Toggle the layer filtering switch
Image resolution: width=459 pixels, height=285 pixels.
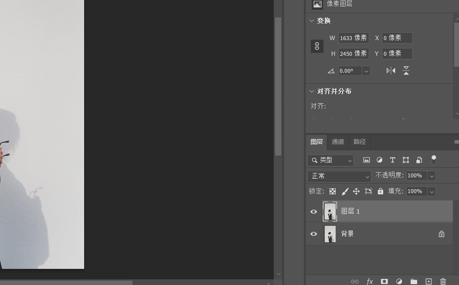434,160
